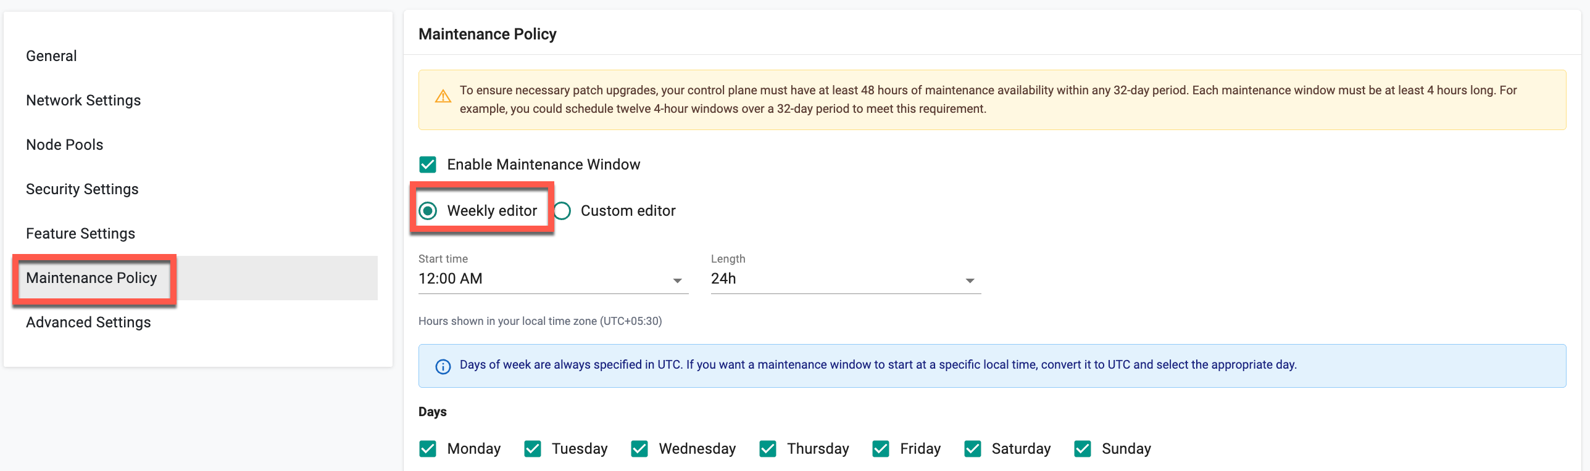Image resolution: width=1590 pixels, height=471 pixels.
Task: Open the Start time dropdown
Action: tap(553, 279)
